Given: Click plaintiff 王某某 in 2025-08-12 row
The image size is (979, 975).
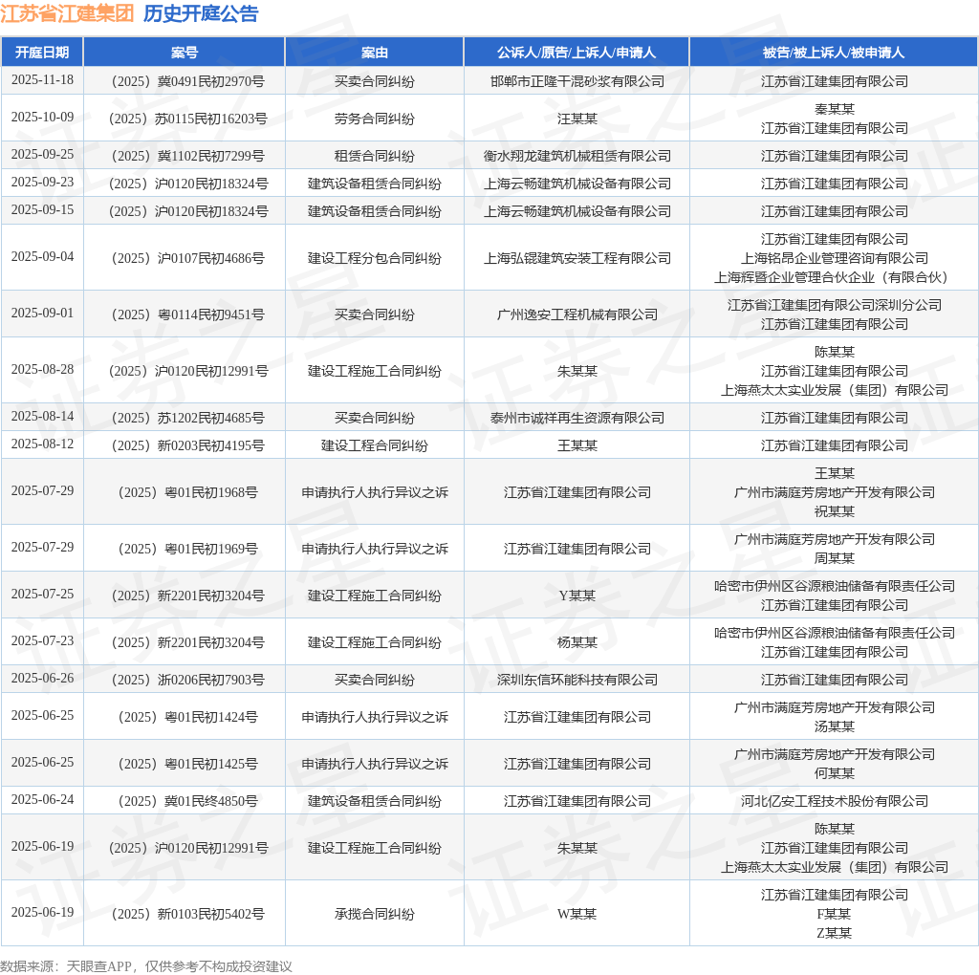Looking at the screenshot, I should 577,445.
